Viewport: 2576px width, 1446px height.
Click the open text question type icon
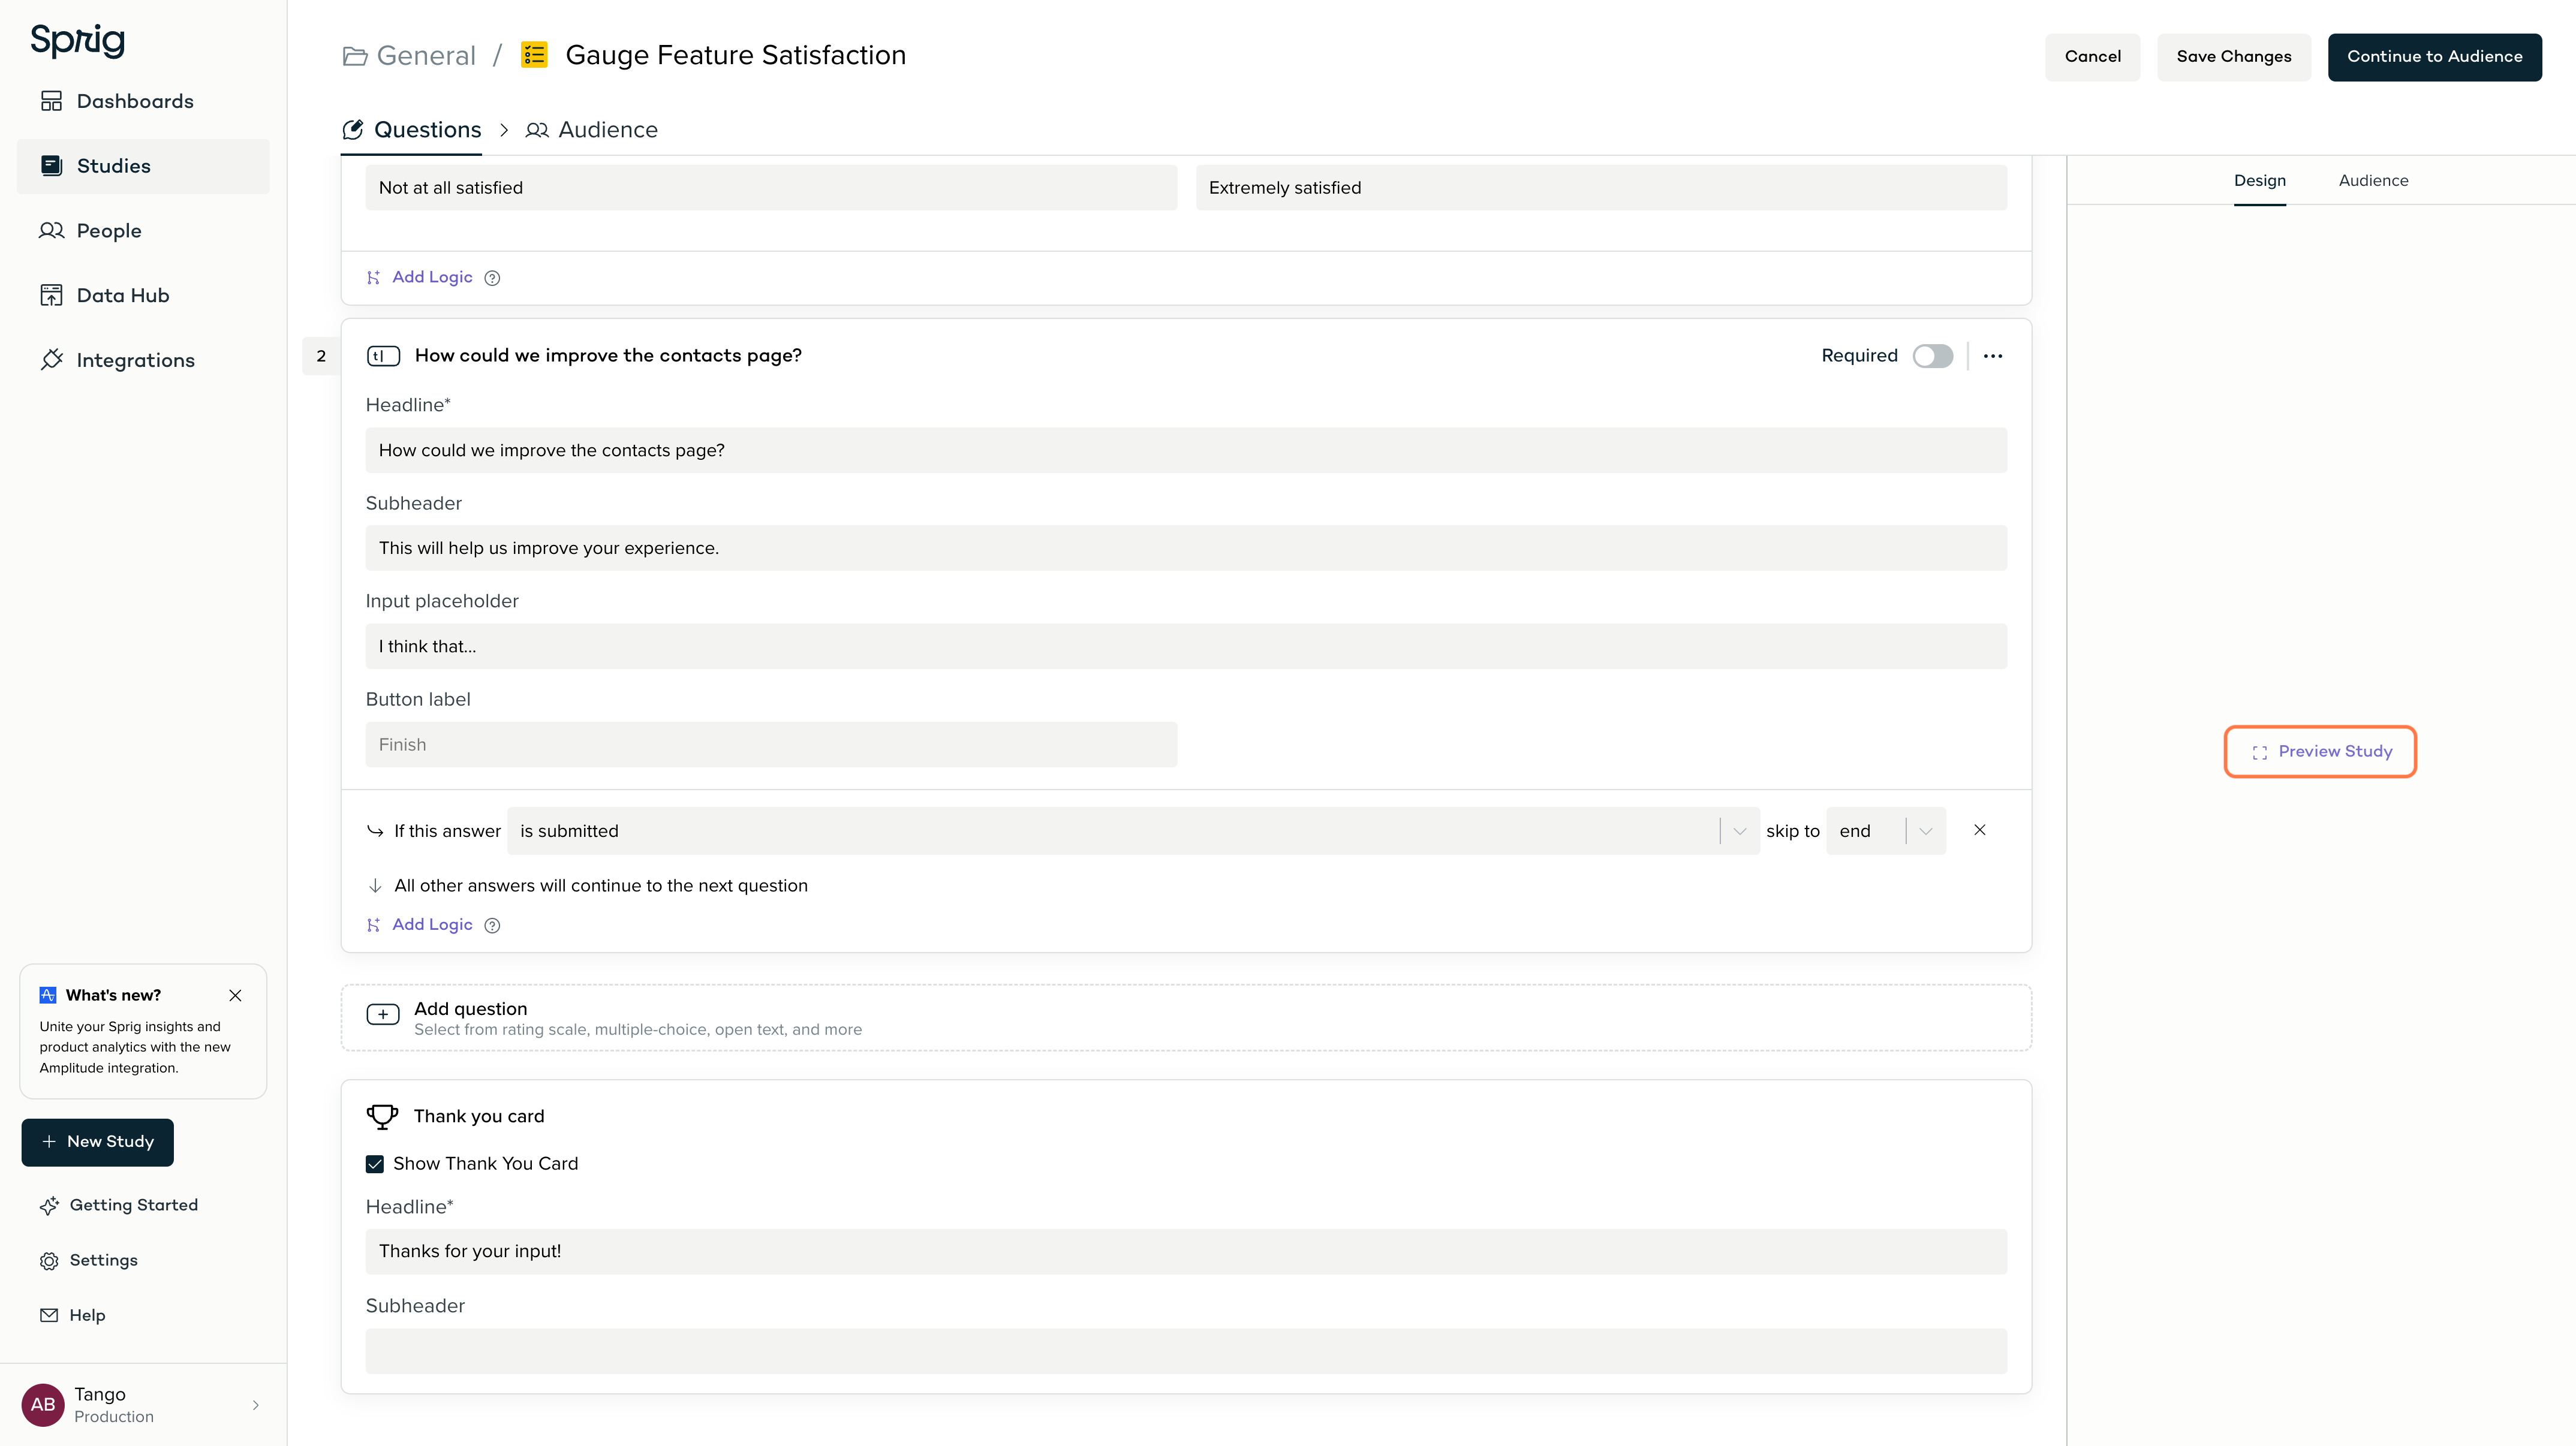click(x=383, y=356)
